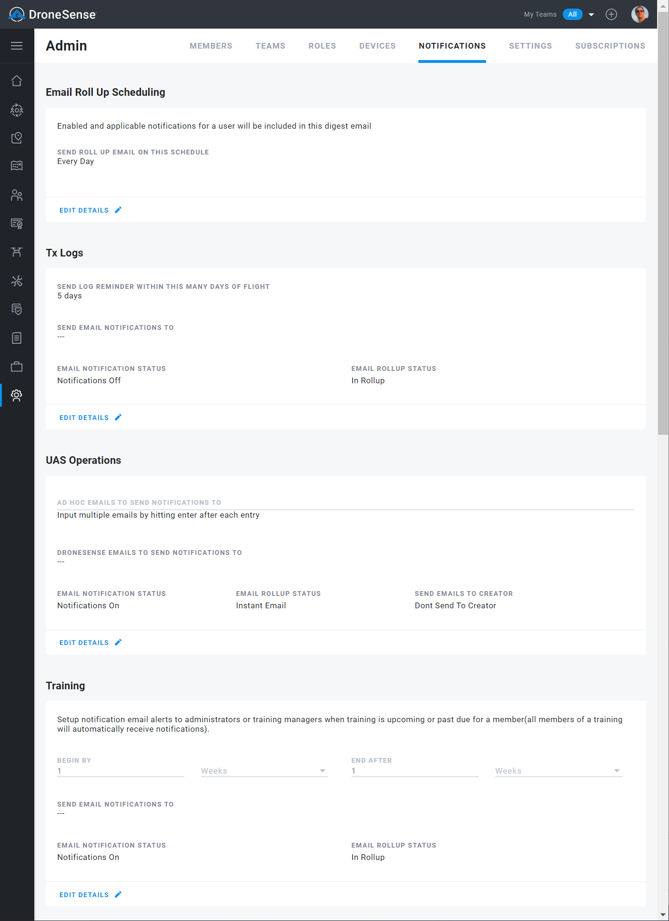Click the drone icon in the sidebar
Viewport: 669px width, 921px height.
[17, 252]
